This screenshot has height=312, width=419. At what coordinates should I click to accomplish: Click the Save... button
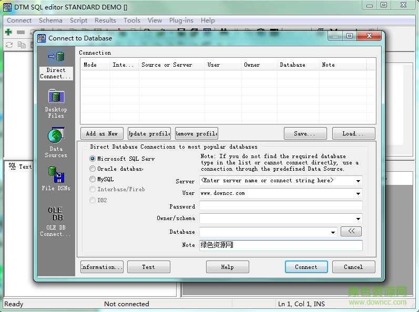[305, 133]
